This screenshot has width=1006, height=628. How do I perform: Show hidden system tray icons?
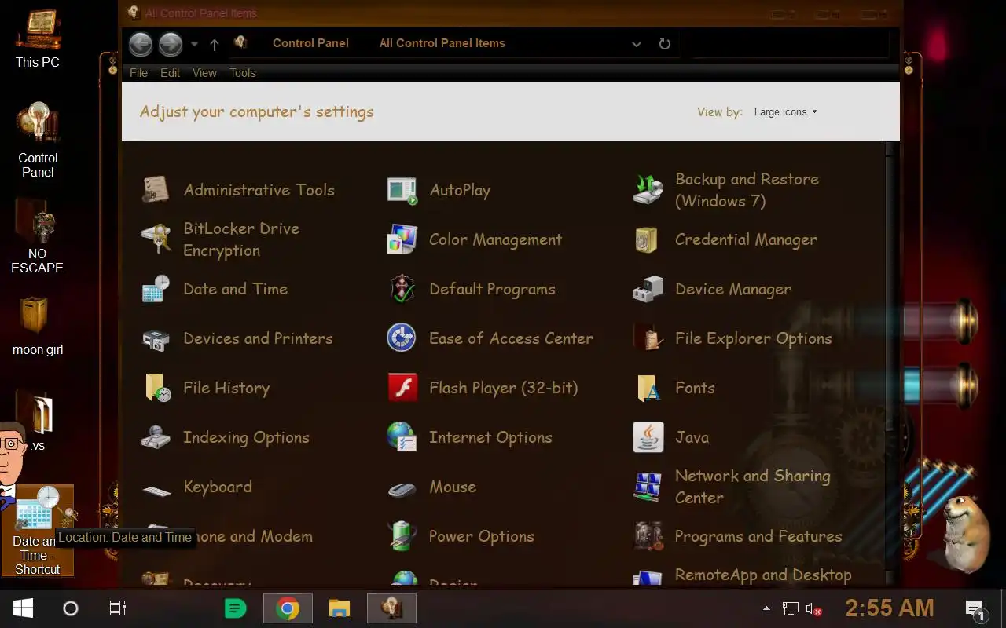[766, 608]
